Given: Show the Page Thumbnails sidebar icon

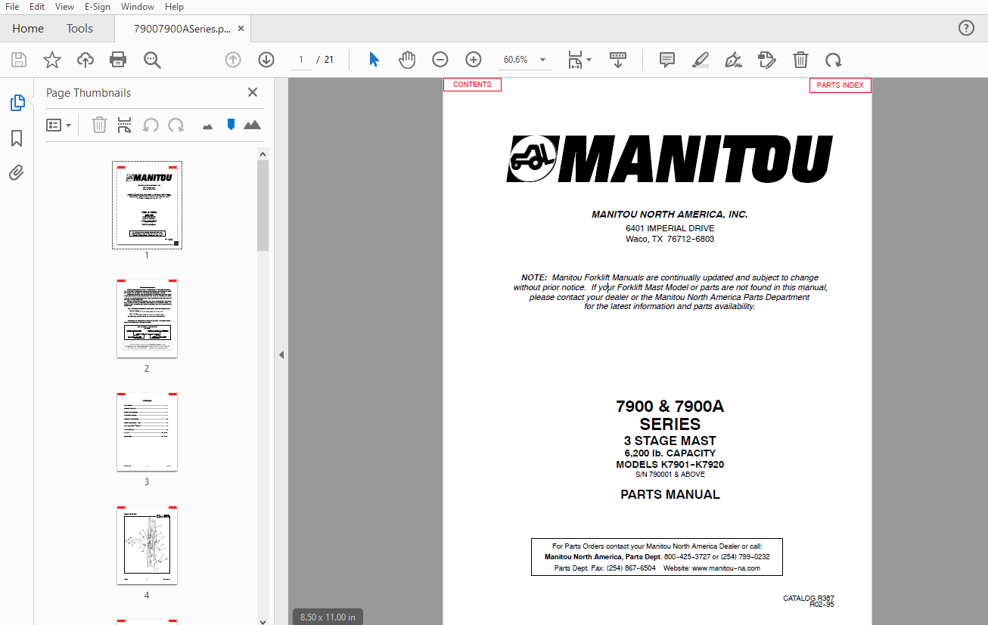Looking at the screenshot, I should pyautogui.click(x=17, y=103).
